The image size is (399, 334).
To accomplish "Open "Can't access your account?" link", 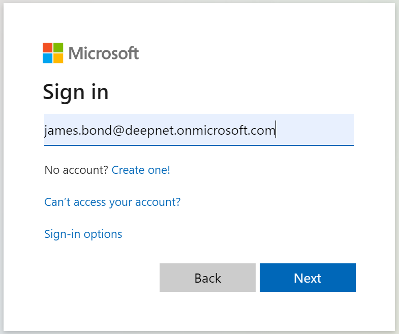I will click(x=112, y=202).
